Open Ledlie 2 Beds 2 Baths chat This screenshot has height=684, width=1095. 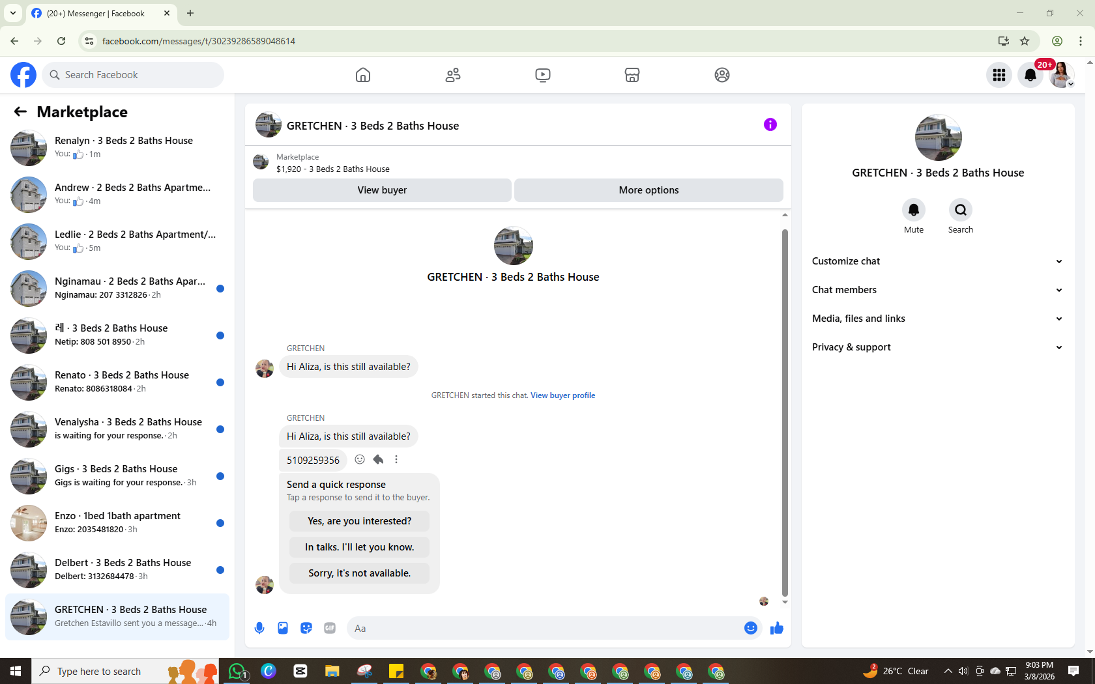click(x=117, y=242)
